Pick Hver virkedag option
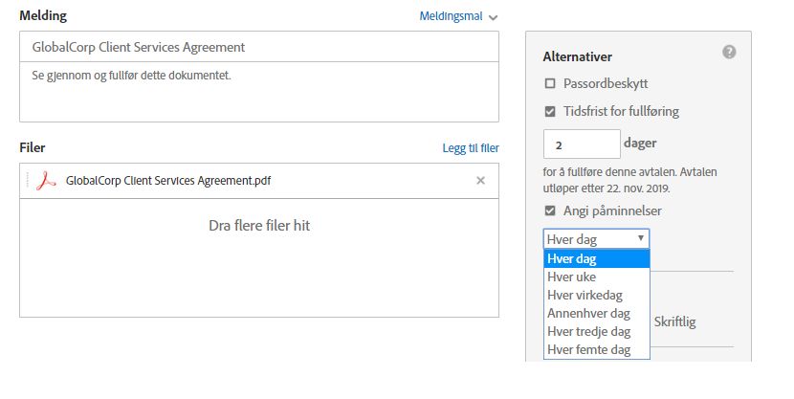 597,296
